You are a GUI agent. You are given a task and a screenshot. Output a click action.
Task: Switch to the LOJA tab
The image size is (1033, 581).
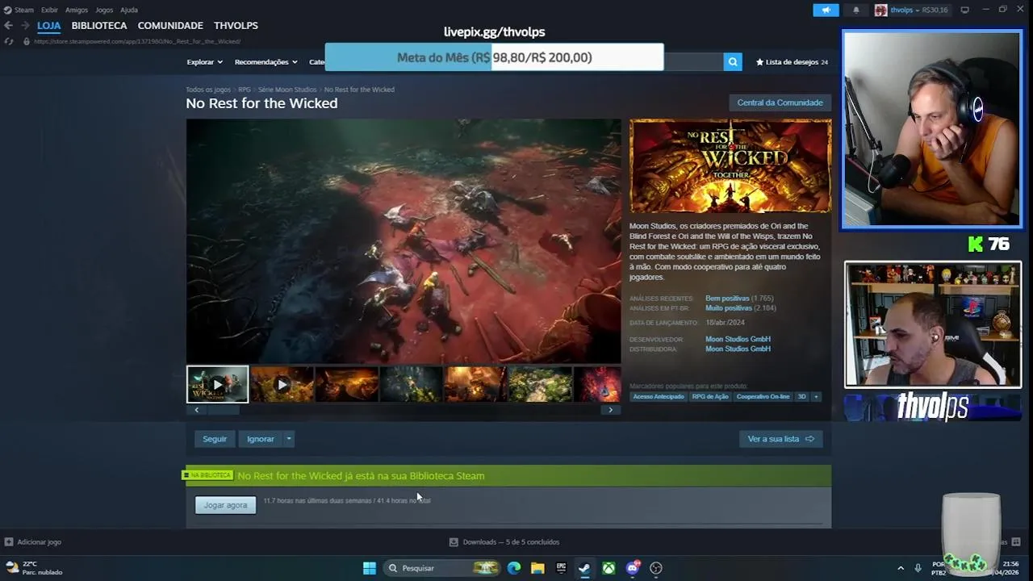[48, 26]
